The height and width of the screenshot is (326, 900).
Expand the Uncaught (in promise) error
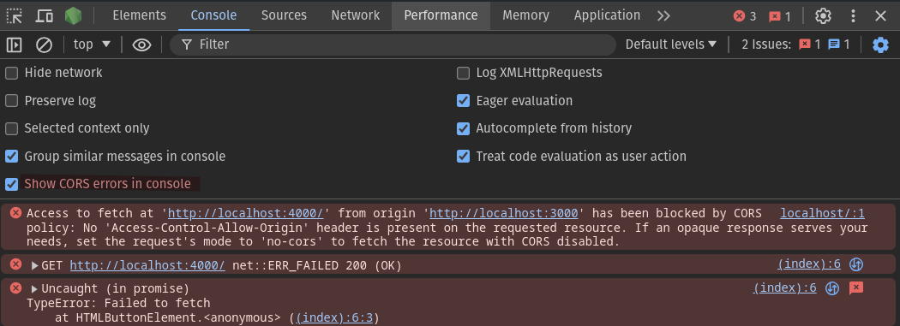35,288
